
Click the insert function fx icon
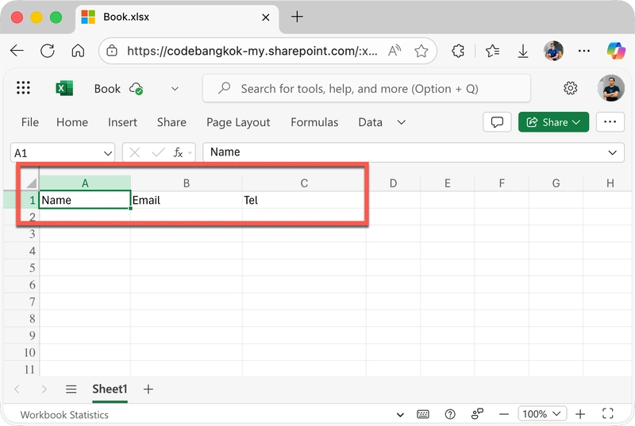pyautogui.click(x=179, y=152)
